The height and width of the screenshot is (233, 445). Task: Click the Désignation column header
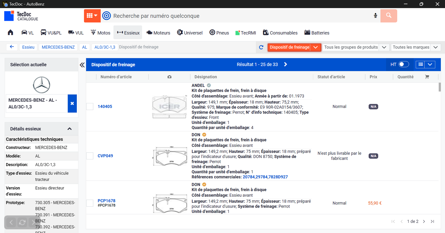point(206,77)
